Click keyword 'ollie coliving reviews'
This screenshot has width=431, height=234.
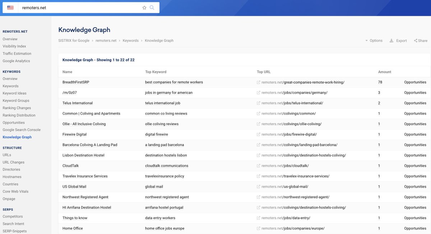tap(162, 124)
